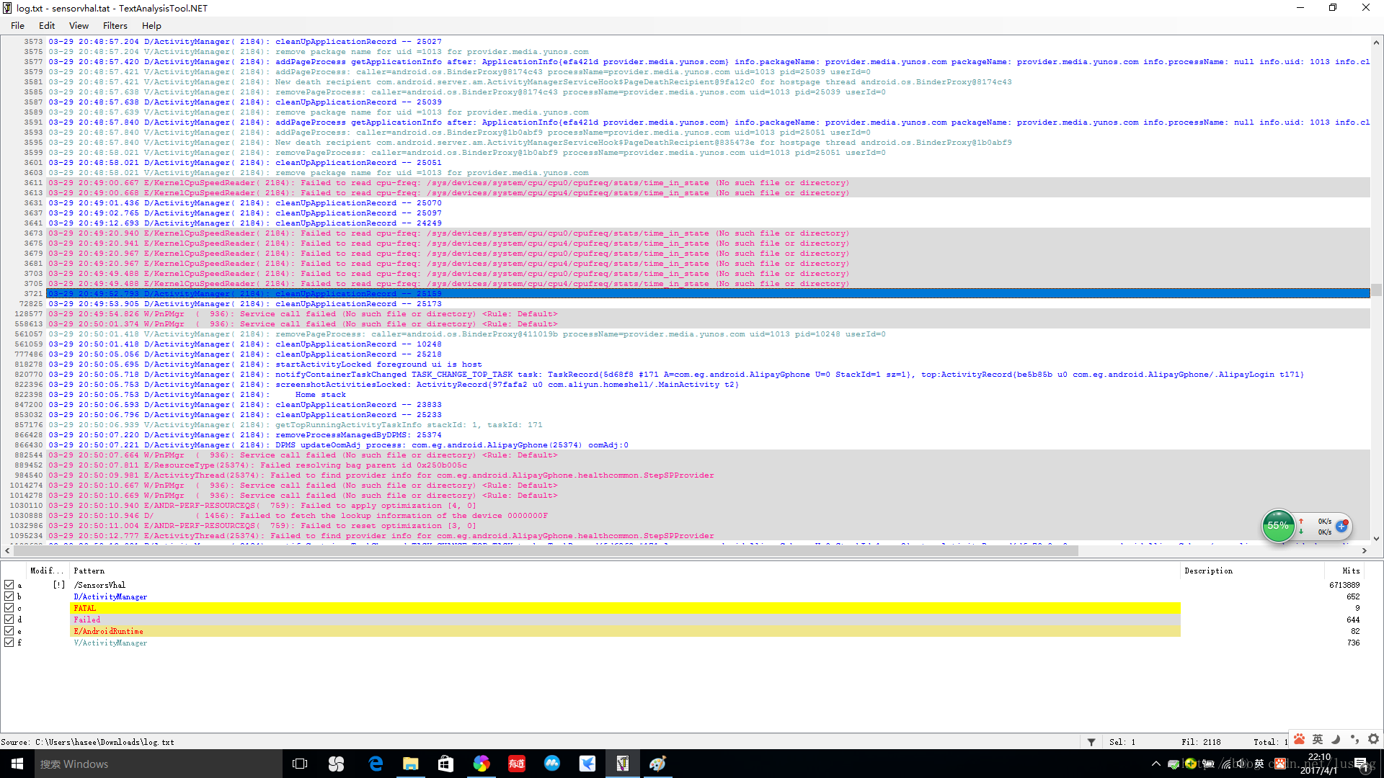Viewport: 1384px width, 778px height.
Task: Open the View menu
Action: [79, 26]
